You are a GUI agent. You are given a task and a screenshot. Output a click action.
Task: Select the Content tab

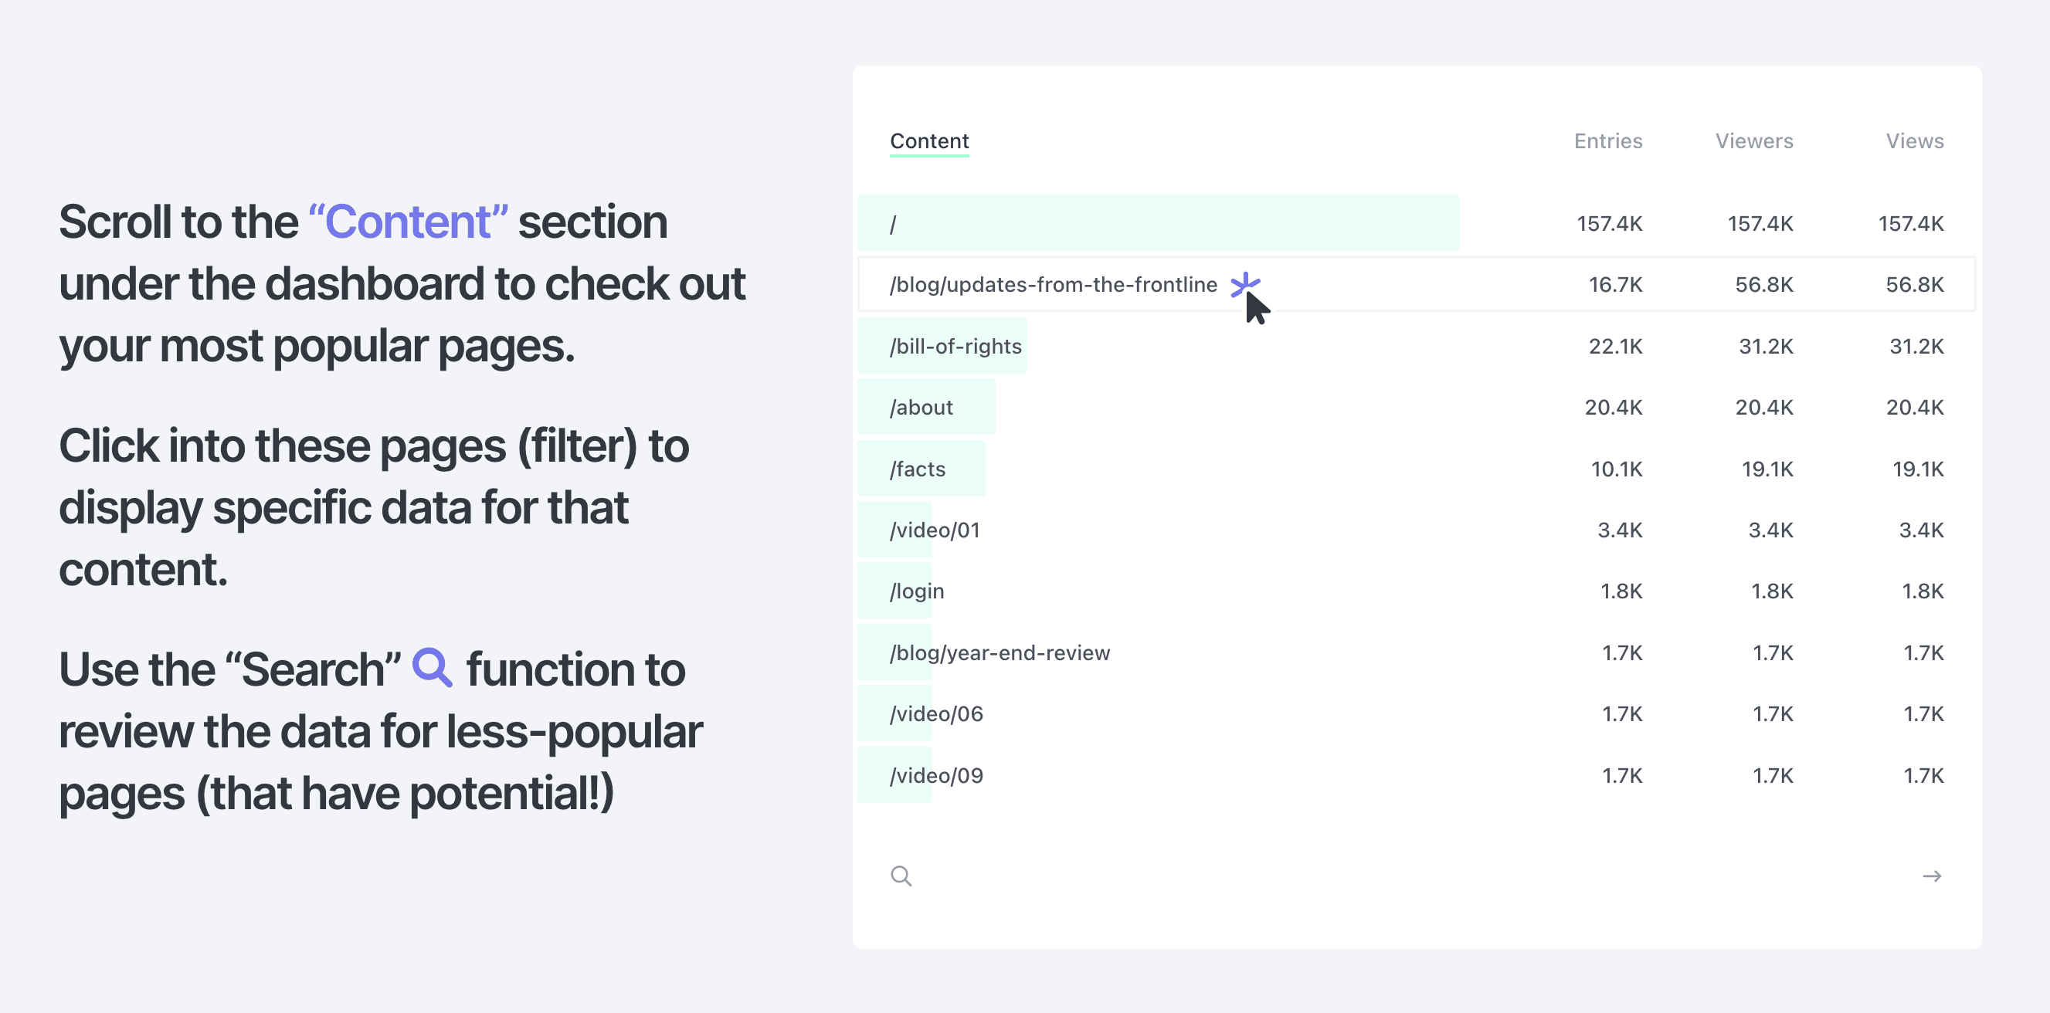[928, 141]
